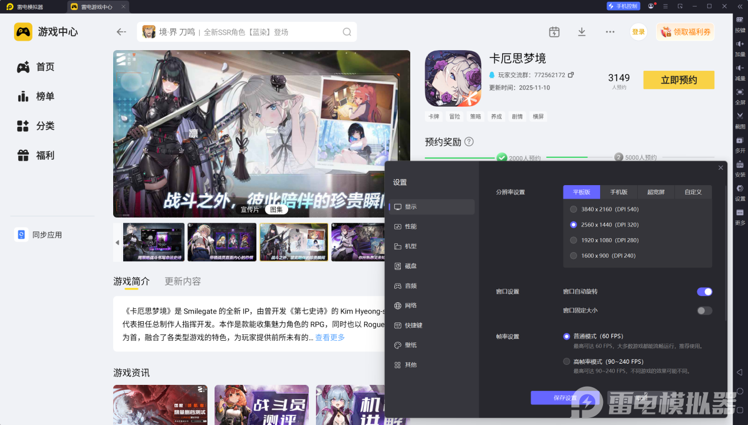
Task: Open the calendar check-in icon
Action: coord(554,32)
